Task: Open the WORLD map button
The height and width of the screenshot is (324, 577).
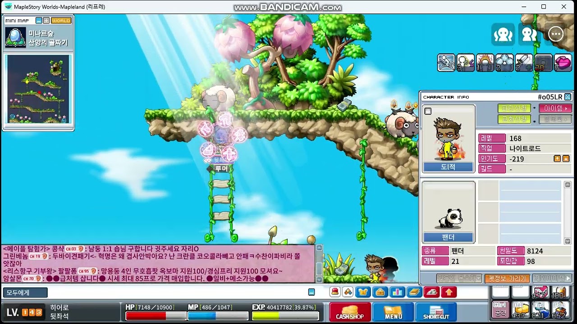Action: tap(61, 21)
